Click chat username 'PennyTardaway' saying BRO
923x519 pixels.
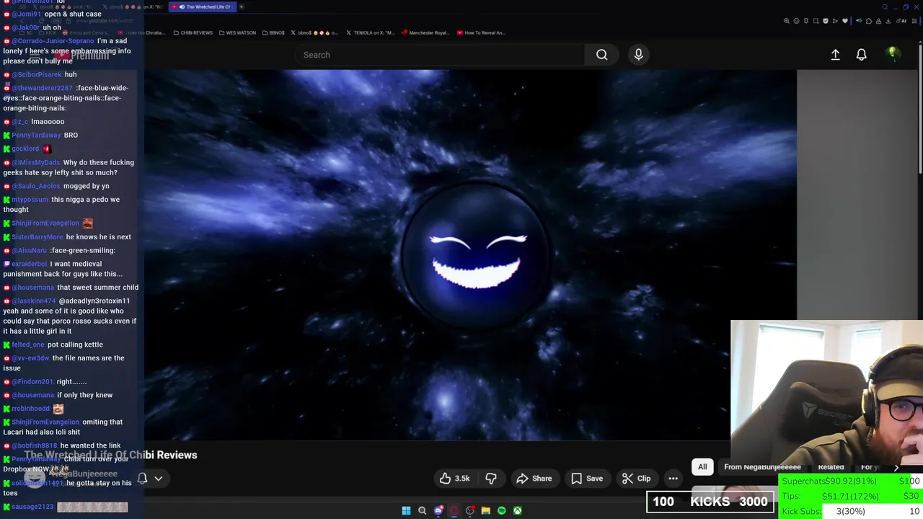(x=36, y=135)
